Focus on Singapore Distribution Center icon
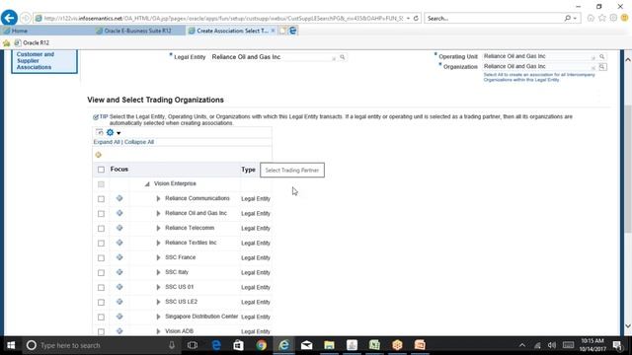This screenshot has width=632, height=355. 119,317
